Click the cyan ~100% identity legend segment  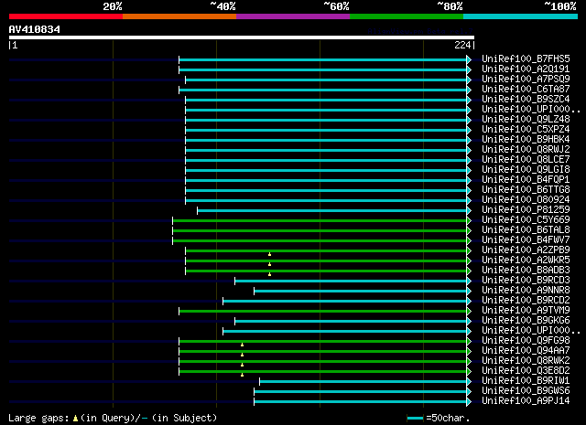[x=520, y=16]
